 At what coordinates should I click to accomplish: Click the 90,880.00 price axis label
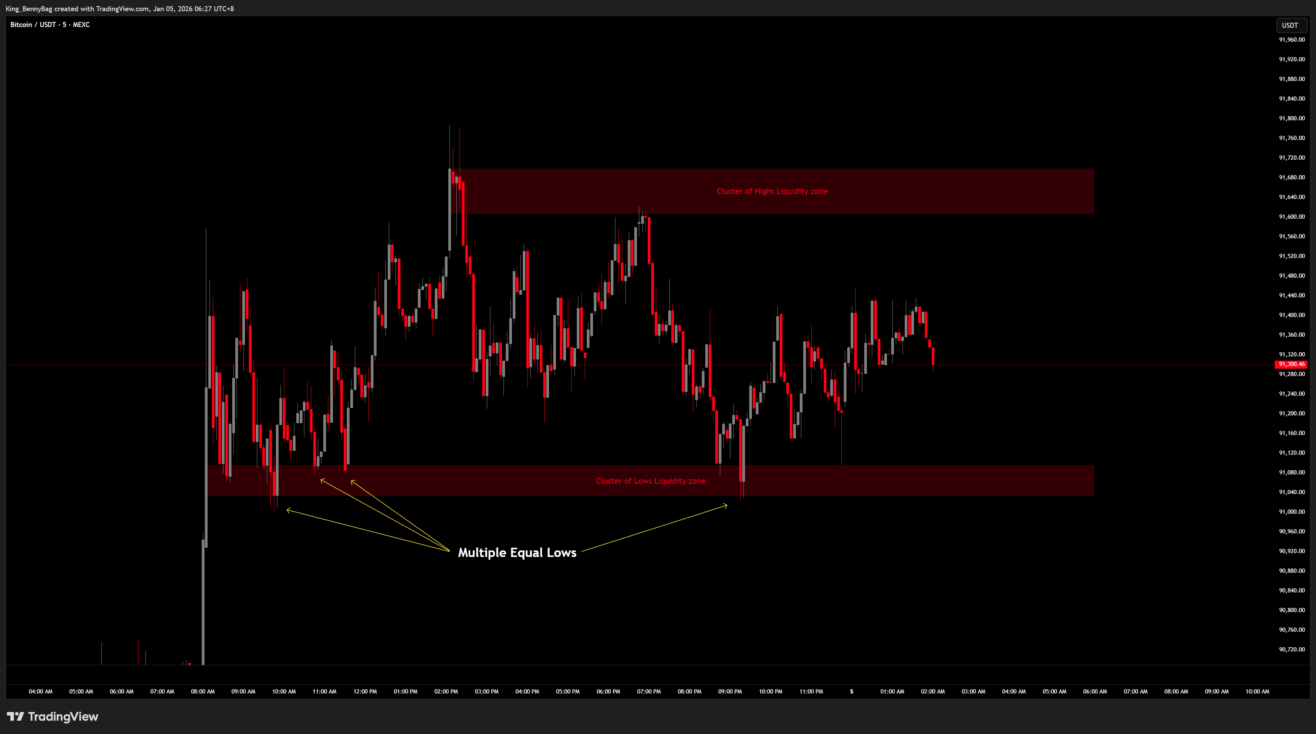coord(1291,570)
